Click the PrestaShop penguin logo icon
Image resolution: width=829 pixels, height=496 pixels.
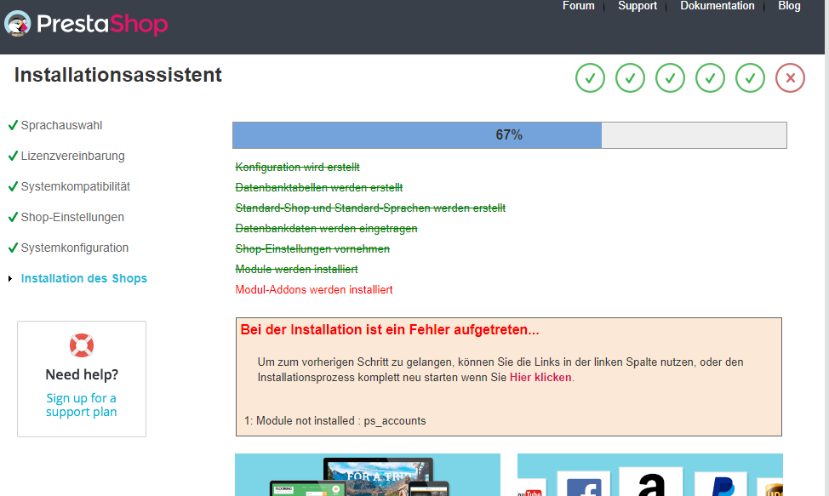coord(17,24)
